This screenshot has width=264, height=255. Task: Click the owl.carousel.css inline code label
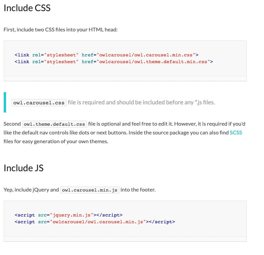[39, 103]
